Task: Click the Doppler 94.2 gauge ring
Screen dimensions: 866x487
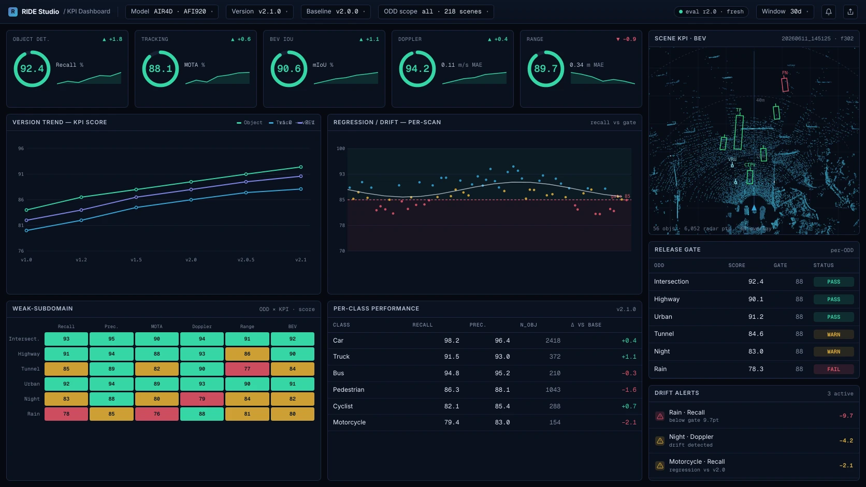Action: (x=417, y=69)
